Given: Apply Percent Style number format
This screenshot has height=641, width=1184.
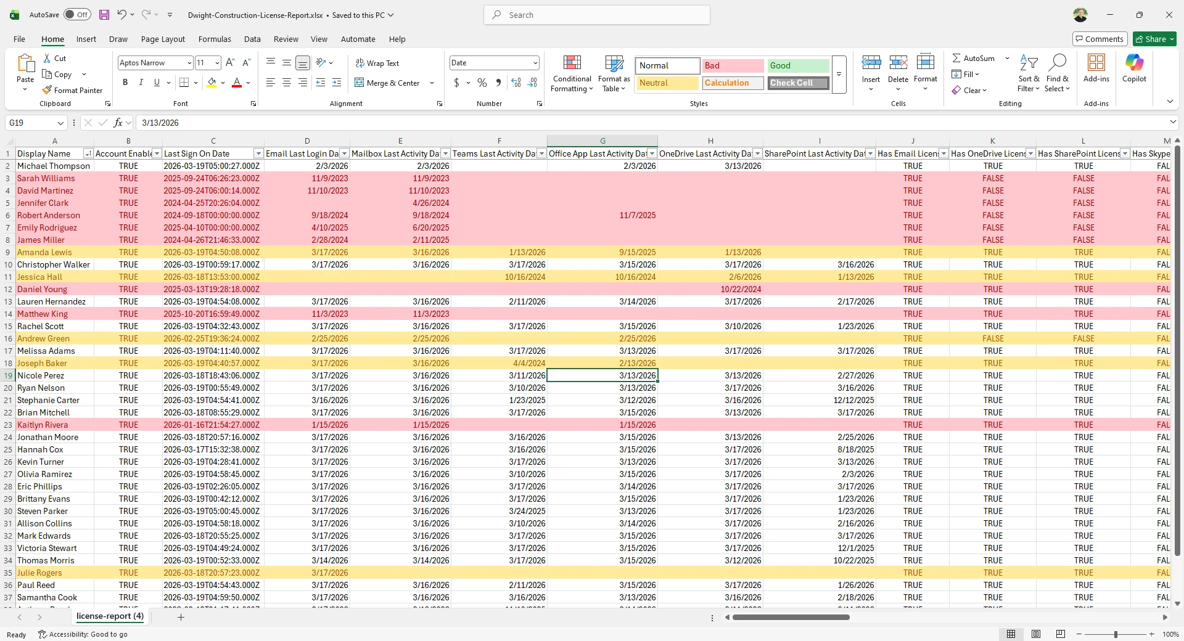Looking at the screenshot, I should point(482,83).
